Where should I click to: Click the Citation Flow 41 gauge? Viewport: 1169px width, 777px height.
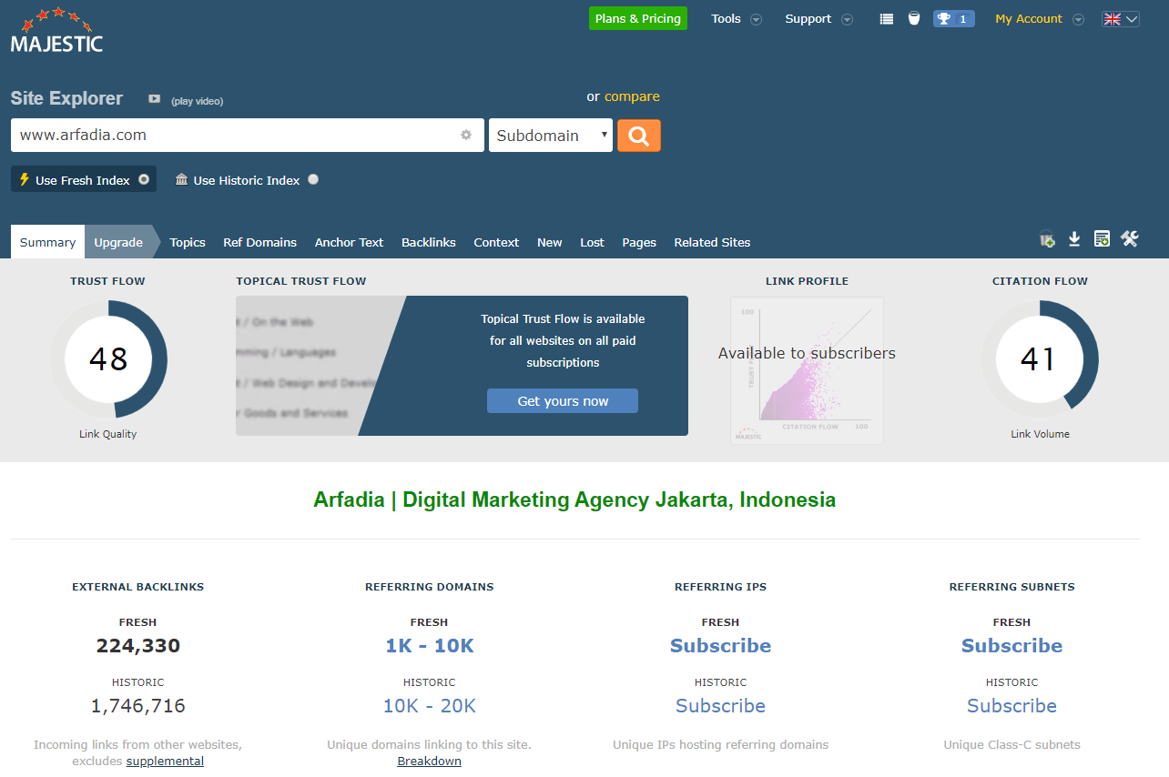[x=1040, y=359]
